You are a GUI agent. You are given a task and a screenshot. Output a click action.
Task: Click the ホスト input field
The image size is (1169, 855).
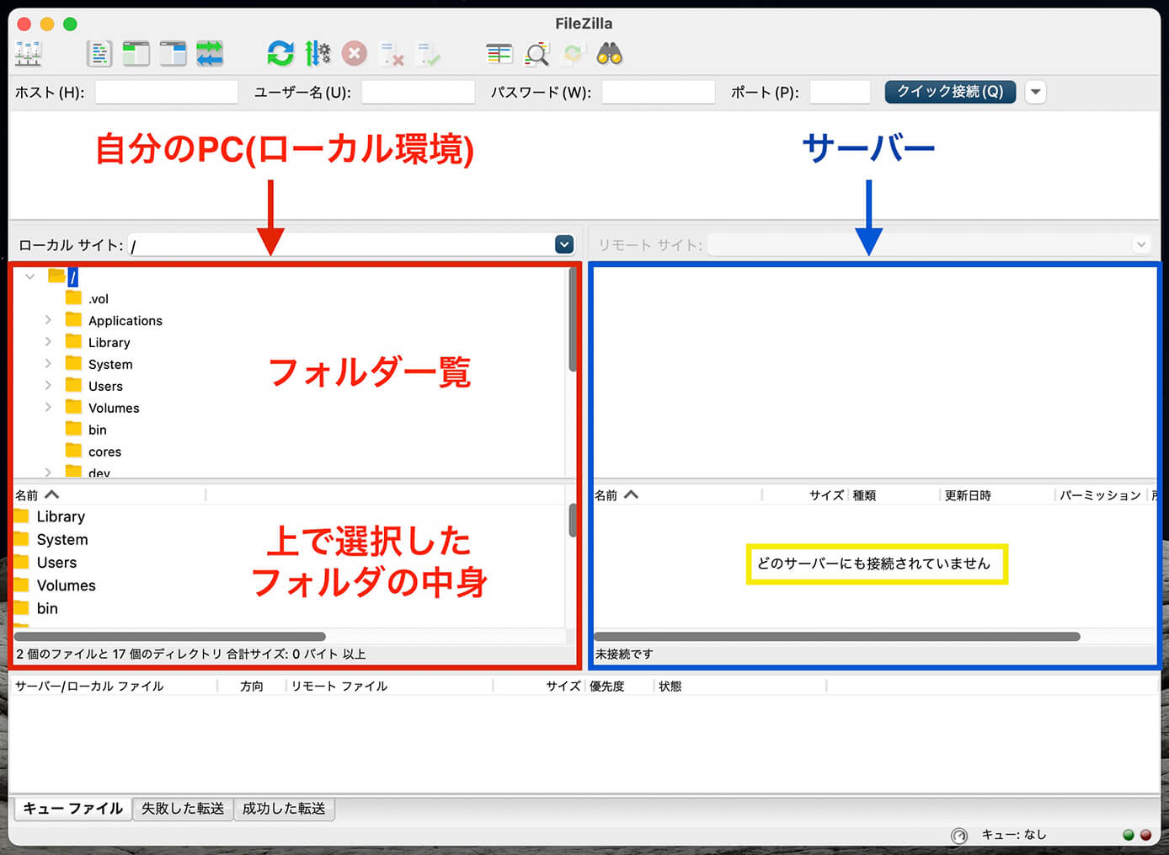(x=167, y=92)
